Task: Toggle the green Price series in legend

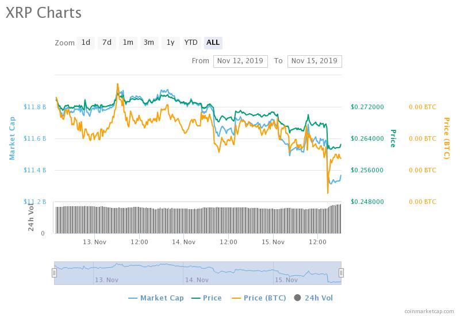Action: click(x=206, y=298)
